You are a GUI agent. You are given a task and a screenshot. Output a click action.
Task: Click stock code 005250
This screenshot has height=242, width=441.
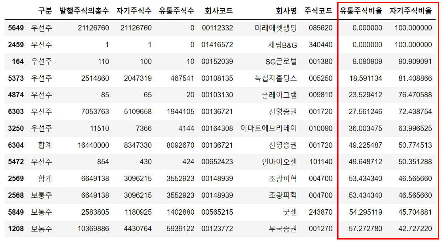[x=321, y=78]
